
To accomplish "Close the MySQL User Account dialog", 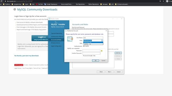I will pyautogui.click(x=106, y=31).
